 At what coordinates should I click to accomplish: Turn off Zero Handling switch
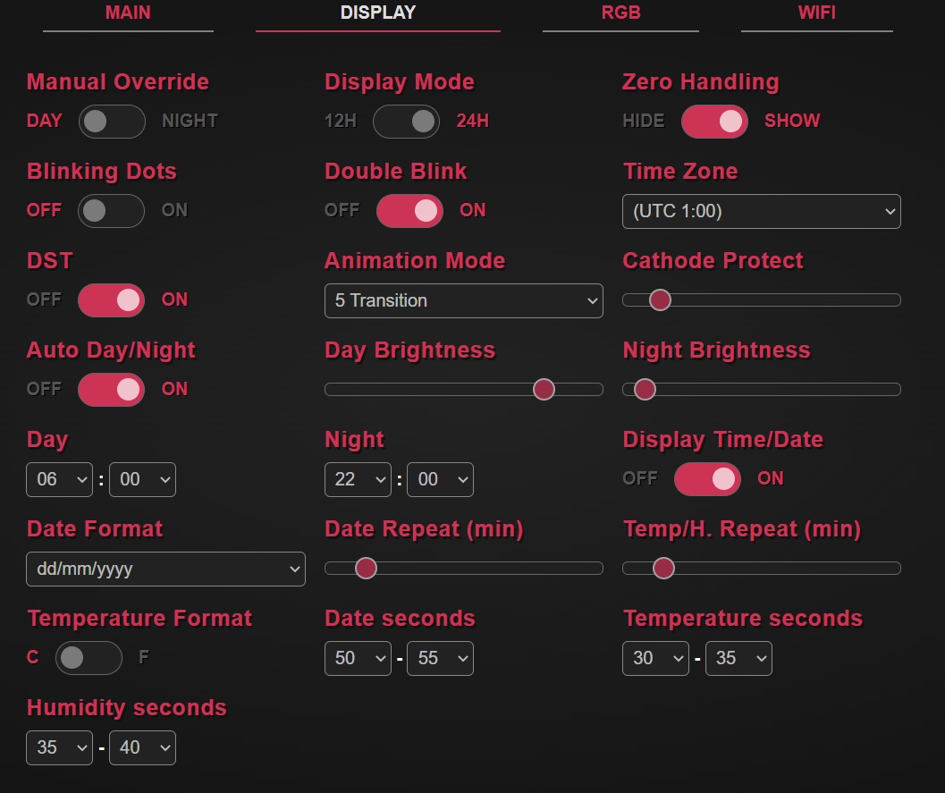click(714, 122)
